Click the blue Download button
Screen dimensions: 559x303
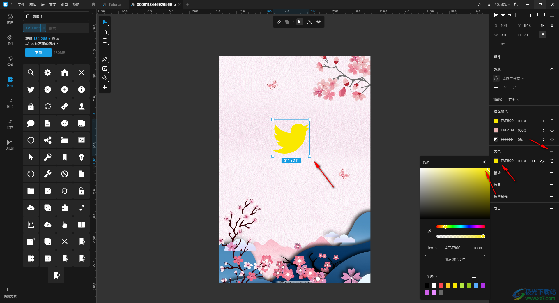38,53
